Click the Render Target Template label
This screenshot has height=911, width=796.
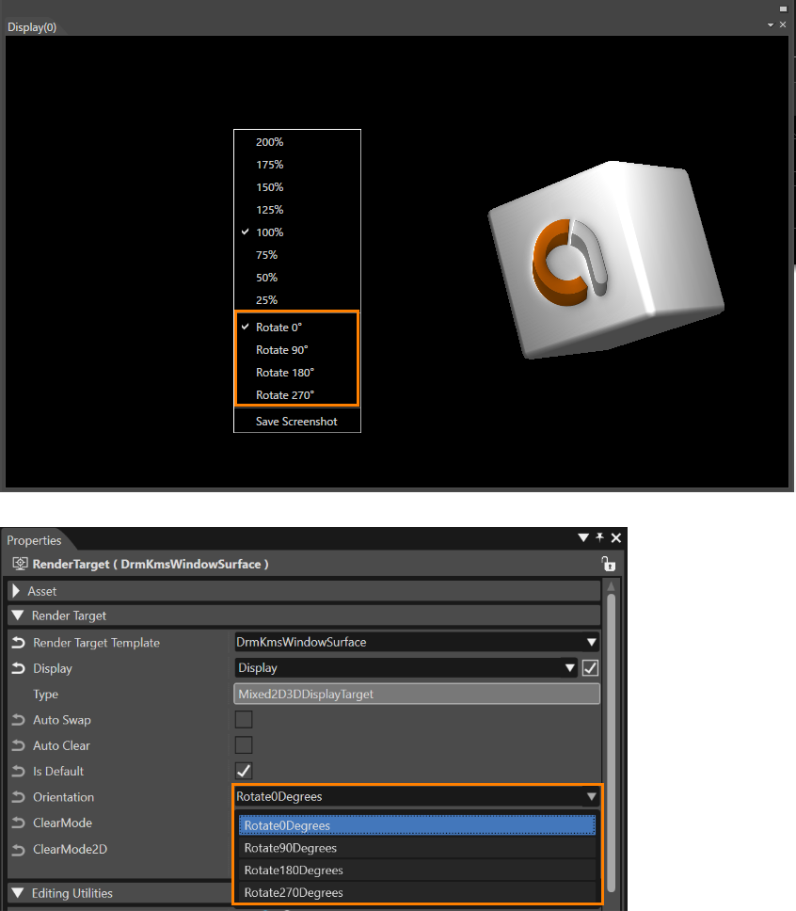pyautogui.click(x=97, y=643)
